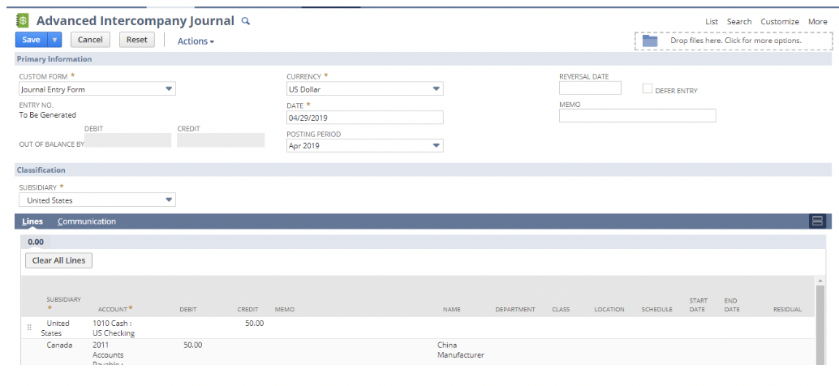Click the collapse icon on Lines bar
The image size is (839, 386).
click(x=817, y=221)
